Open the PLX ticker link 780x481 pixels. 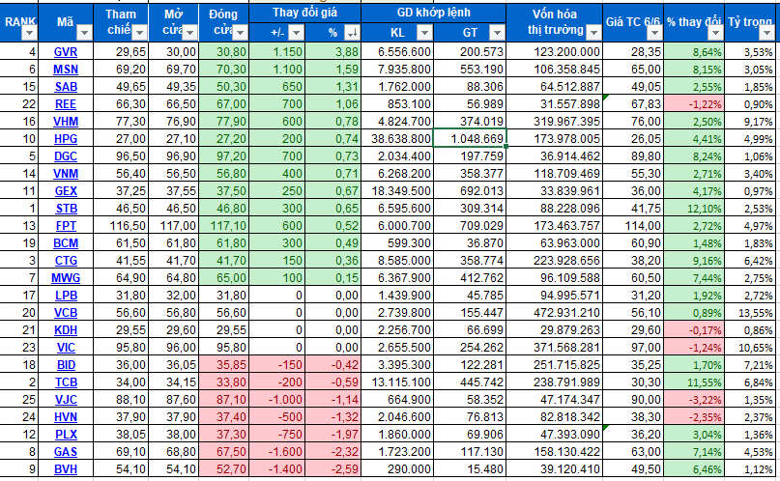pyautogui.click(x=66, y=435)
